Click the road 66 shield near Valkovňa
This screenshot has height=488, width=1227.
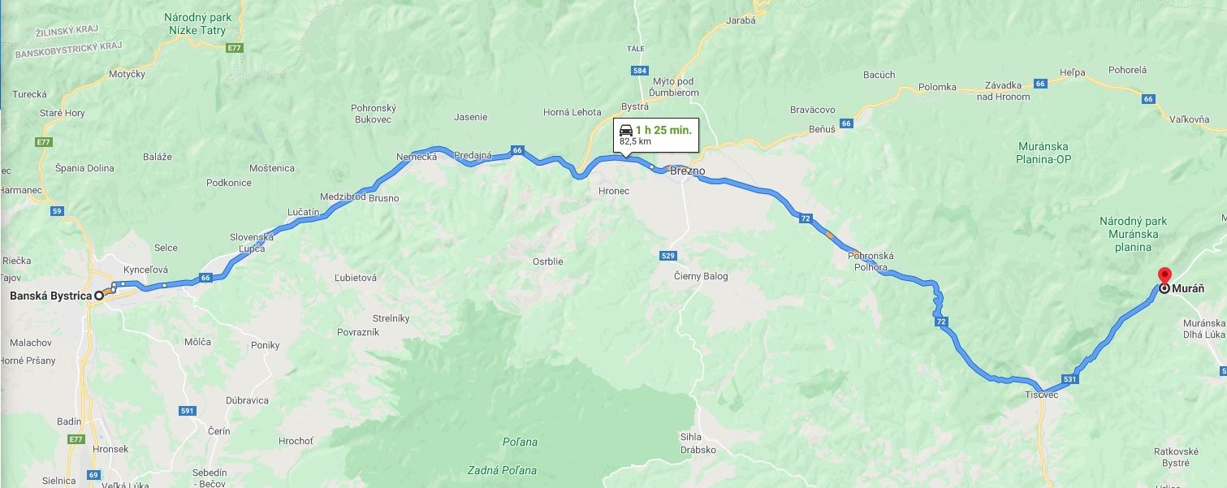pyautogui.click(x=1147, y=99)
